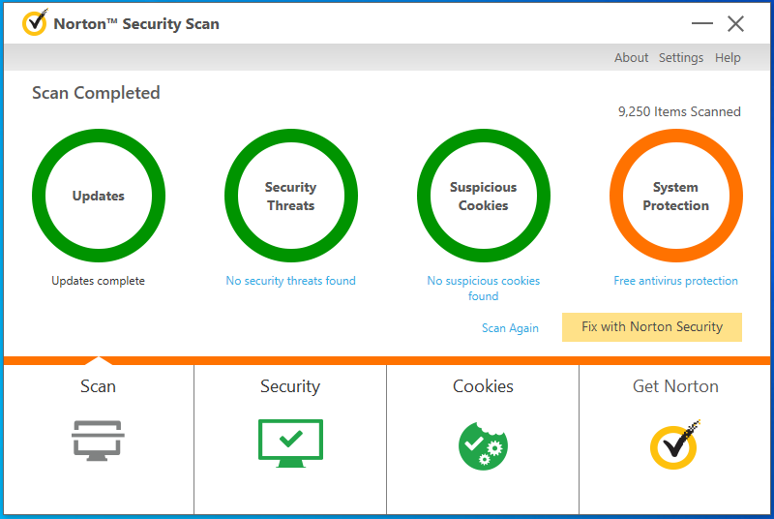
Task: Click the green Security checkmark monitor icon
Action: (x=290, y=442)
